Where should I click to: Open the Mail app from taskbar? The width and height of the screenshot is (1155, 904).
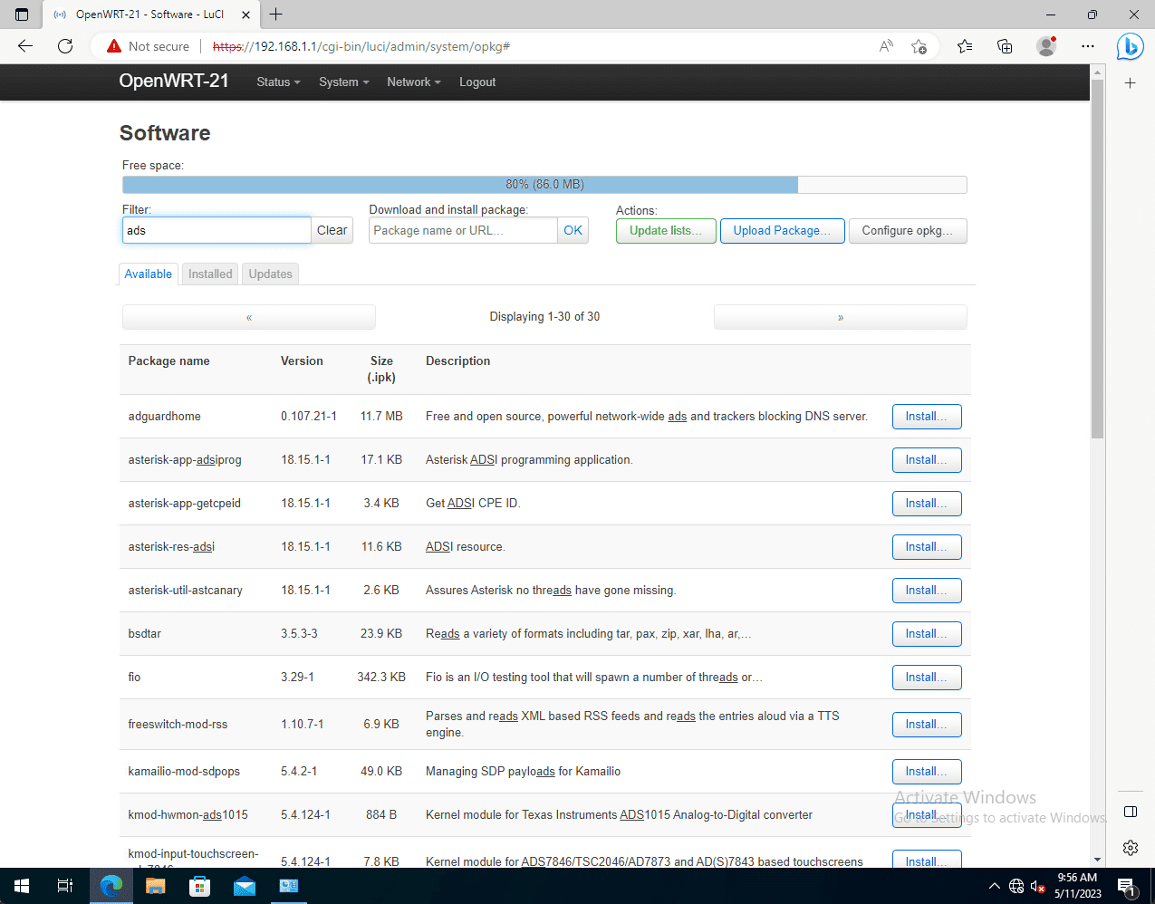tap(245, 886)
